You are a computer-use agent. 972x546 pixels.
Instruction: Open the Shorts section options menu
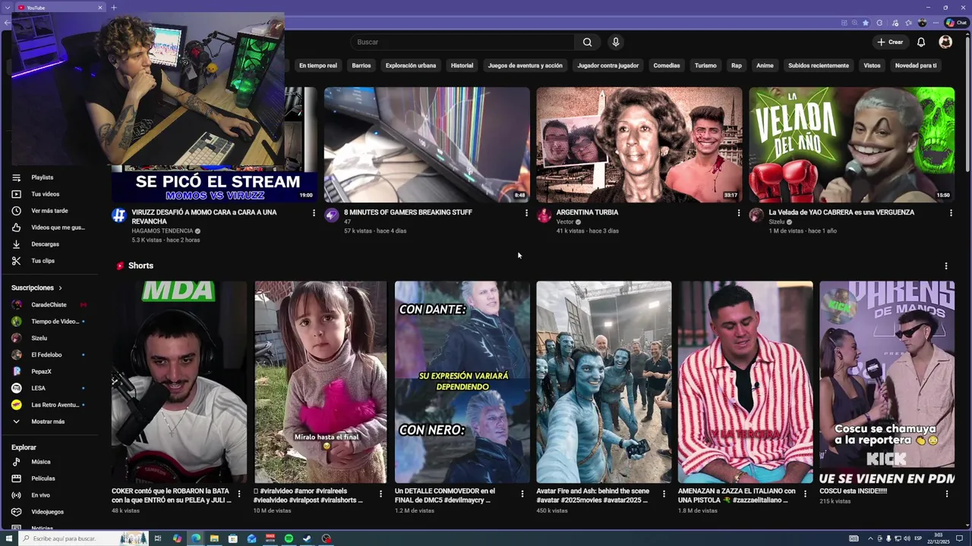pyautogui.click(x=946, y=266)
